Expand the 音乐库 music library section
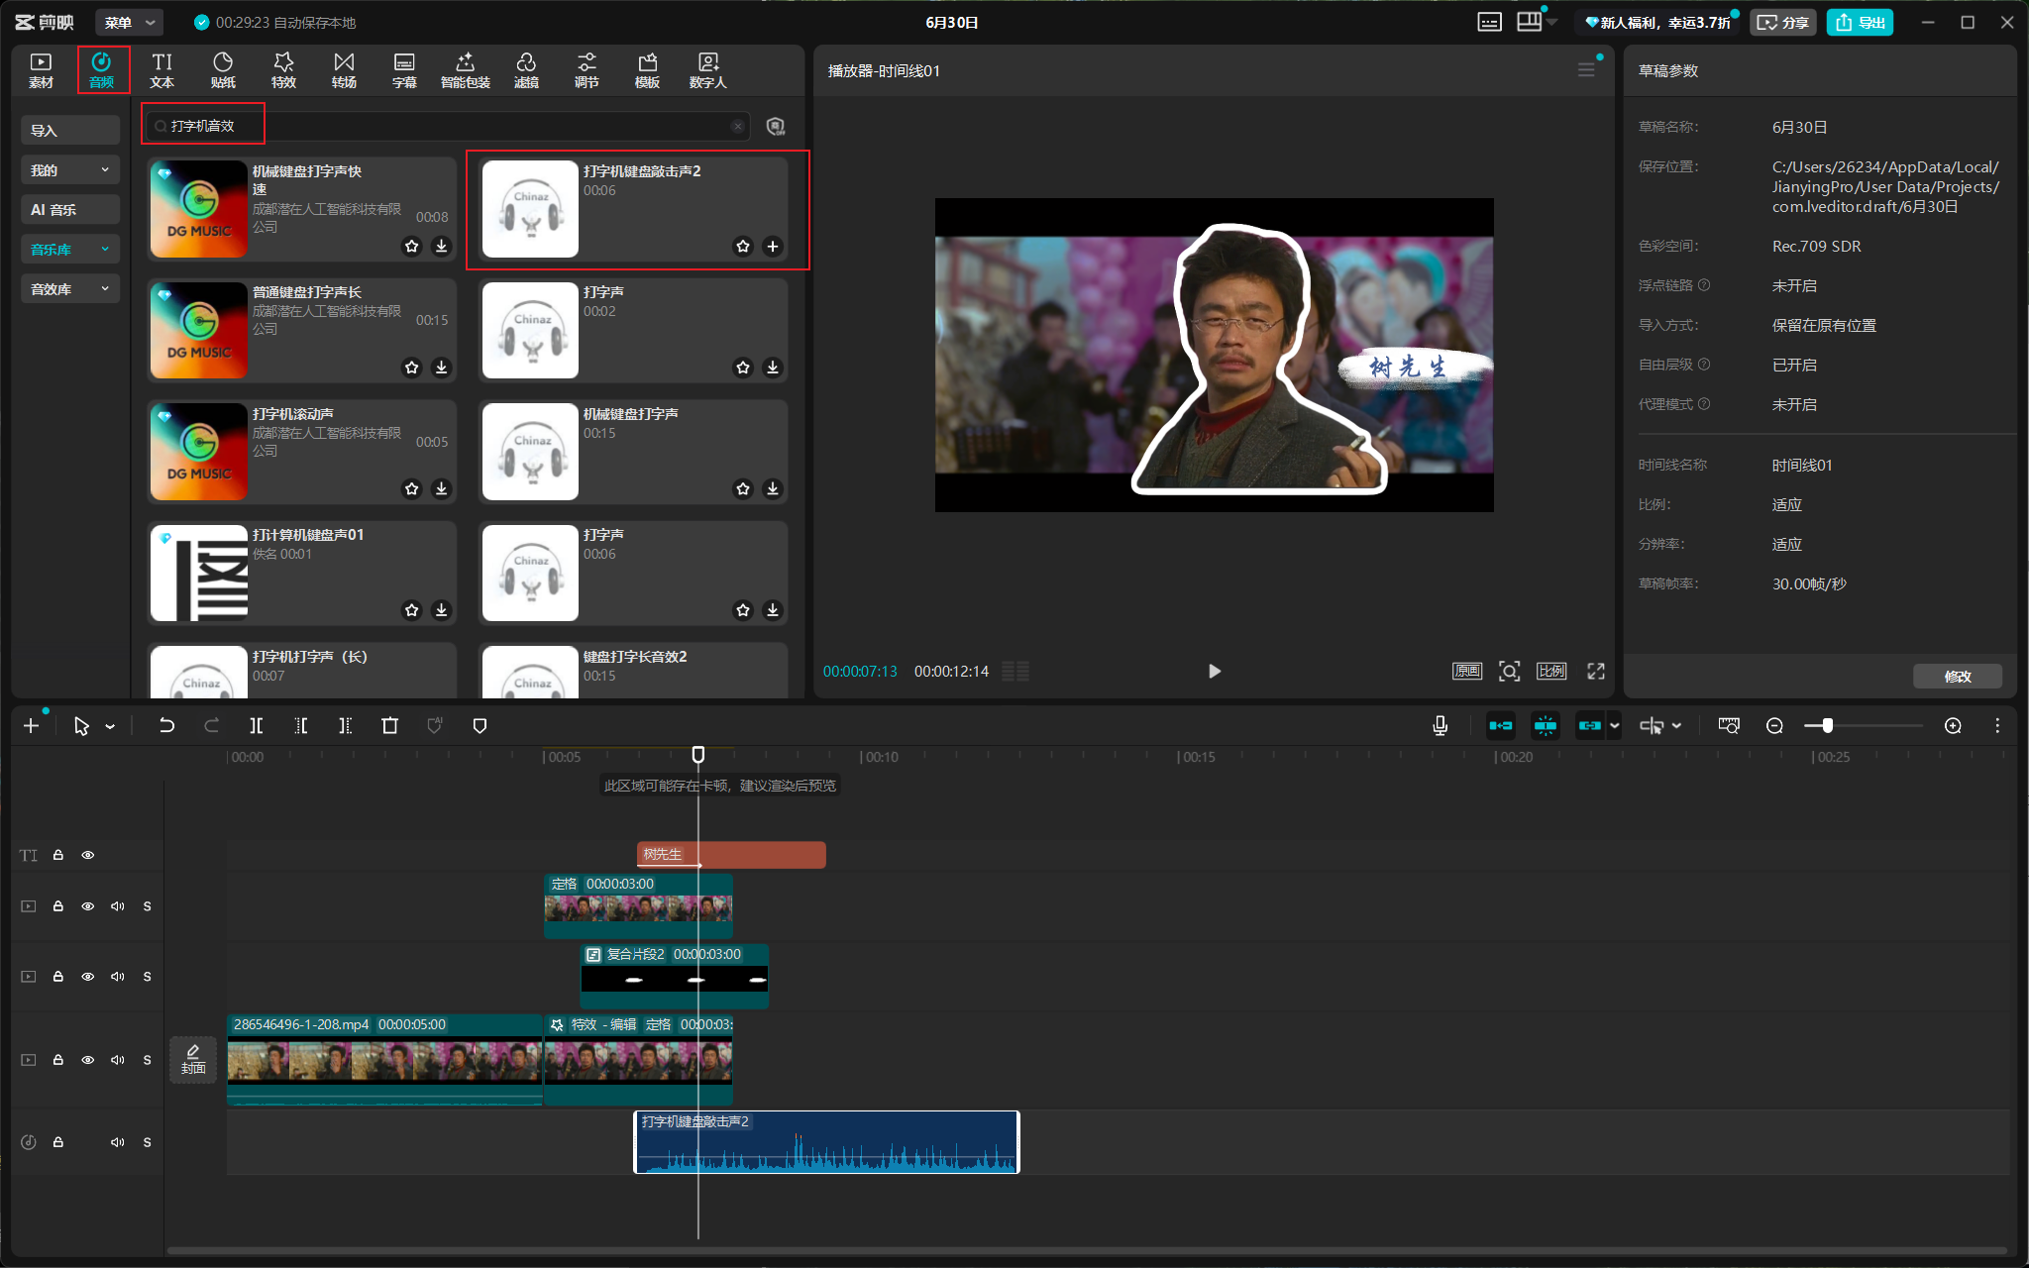2029x1268 pixels. coord(70,250)
